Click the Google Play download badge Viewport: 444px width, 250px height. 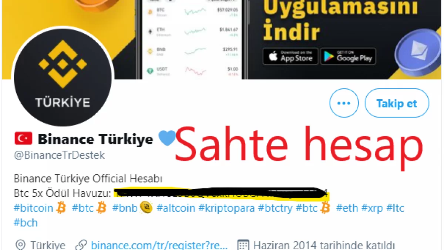(x=348, y=56)
